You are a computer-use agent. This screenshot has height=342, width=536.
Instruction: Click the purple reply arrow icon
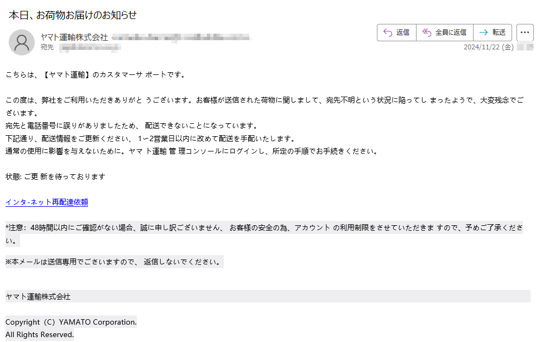point(388,33)
